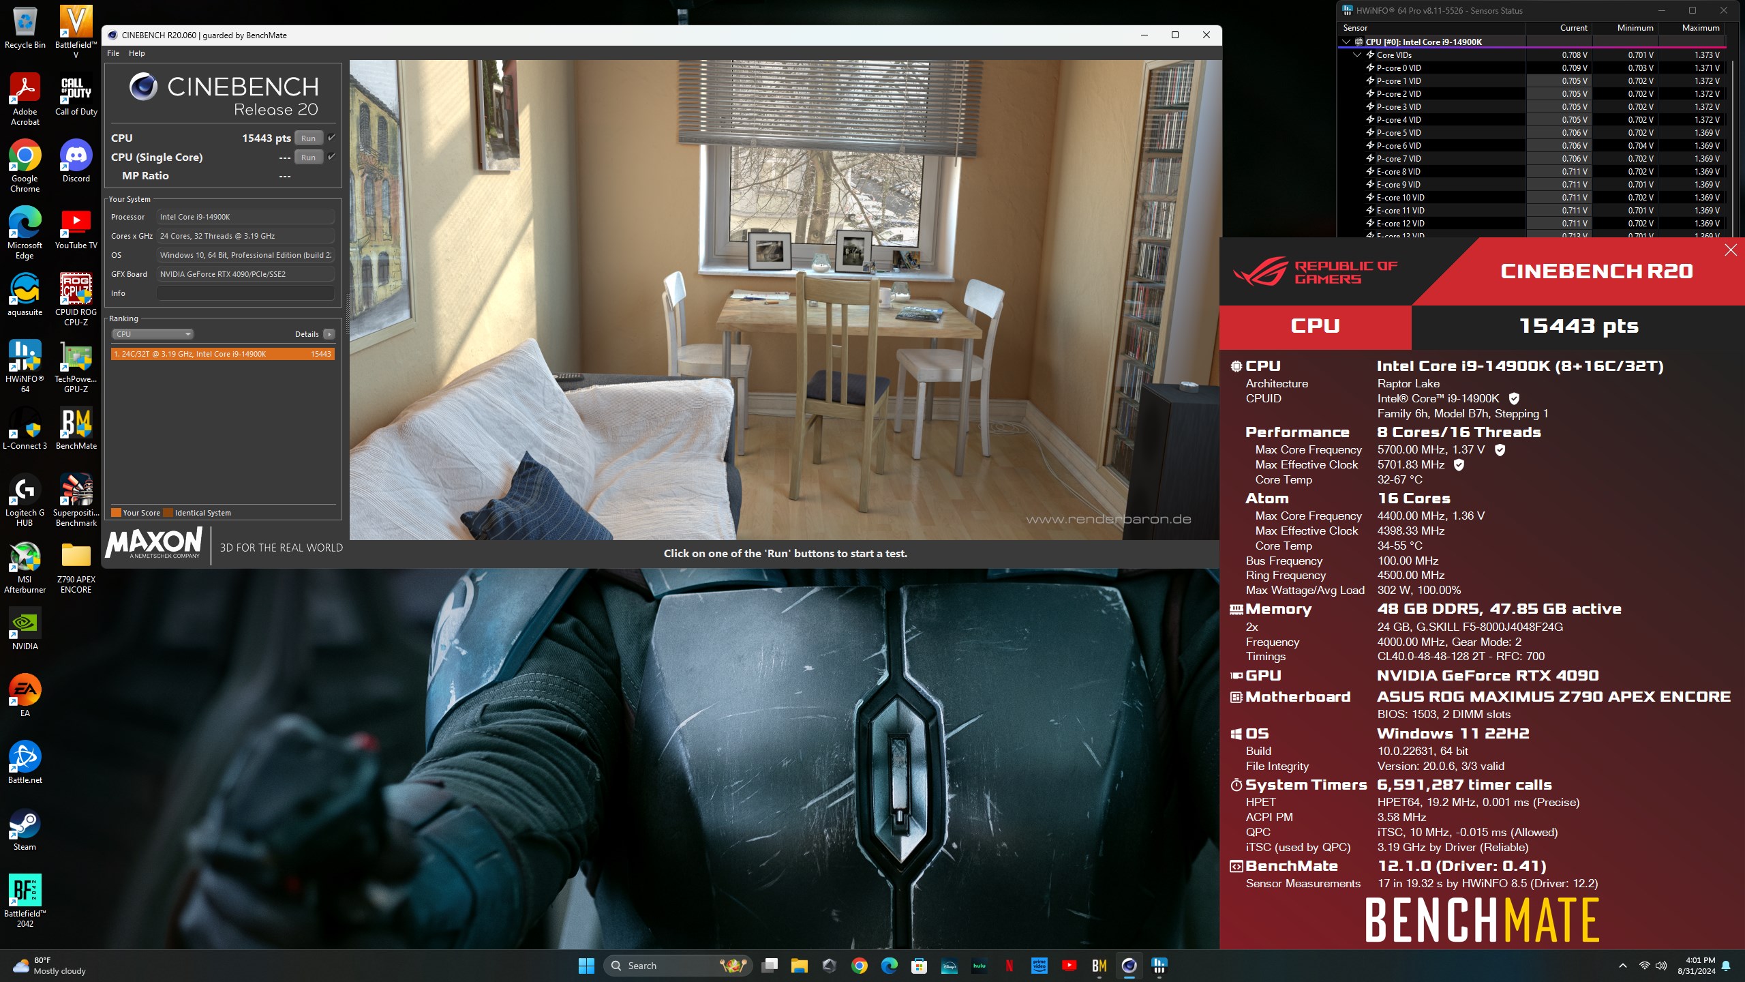Toggle the CPU test checkbox
The image size is (1745, 982).
pyautogui.click(x=331, y=138)
